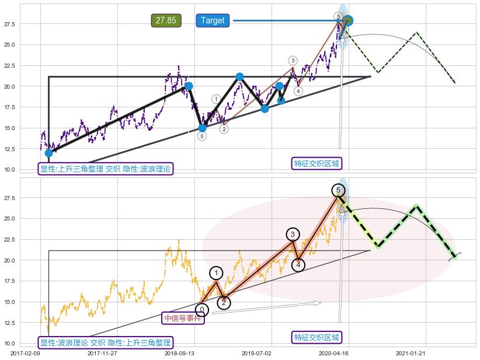The image size is (480, 360).
Task: Click the blue Target label box
Action: tap(213, 20)
